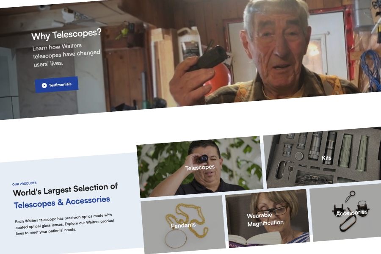Click the blue Testimonials button
381x254 pixels.
(x=57, y=85)
